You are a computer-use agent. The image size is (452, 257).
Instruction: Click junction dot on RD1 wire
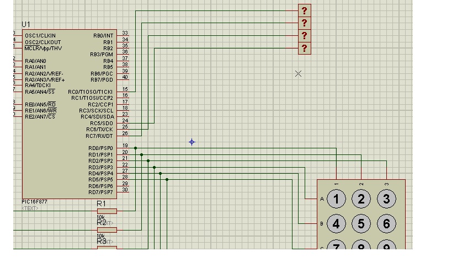click(141, 155)
